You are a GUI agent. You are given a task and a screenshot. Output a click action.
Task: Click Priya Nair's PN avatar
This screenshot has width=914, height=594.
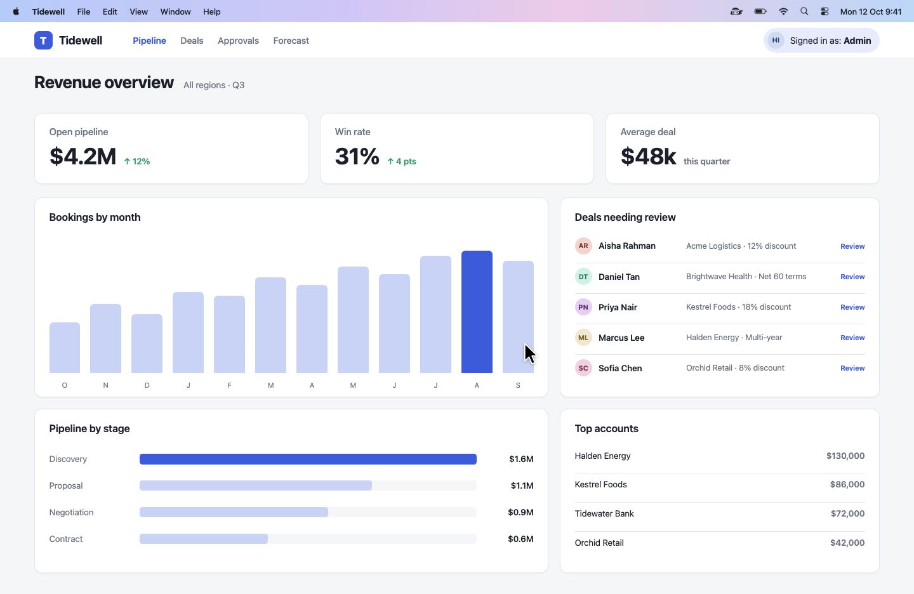tap(583, 307)
